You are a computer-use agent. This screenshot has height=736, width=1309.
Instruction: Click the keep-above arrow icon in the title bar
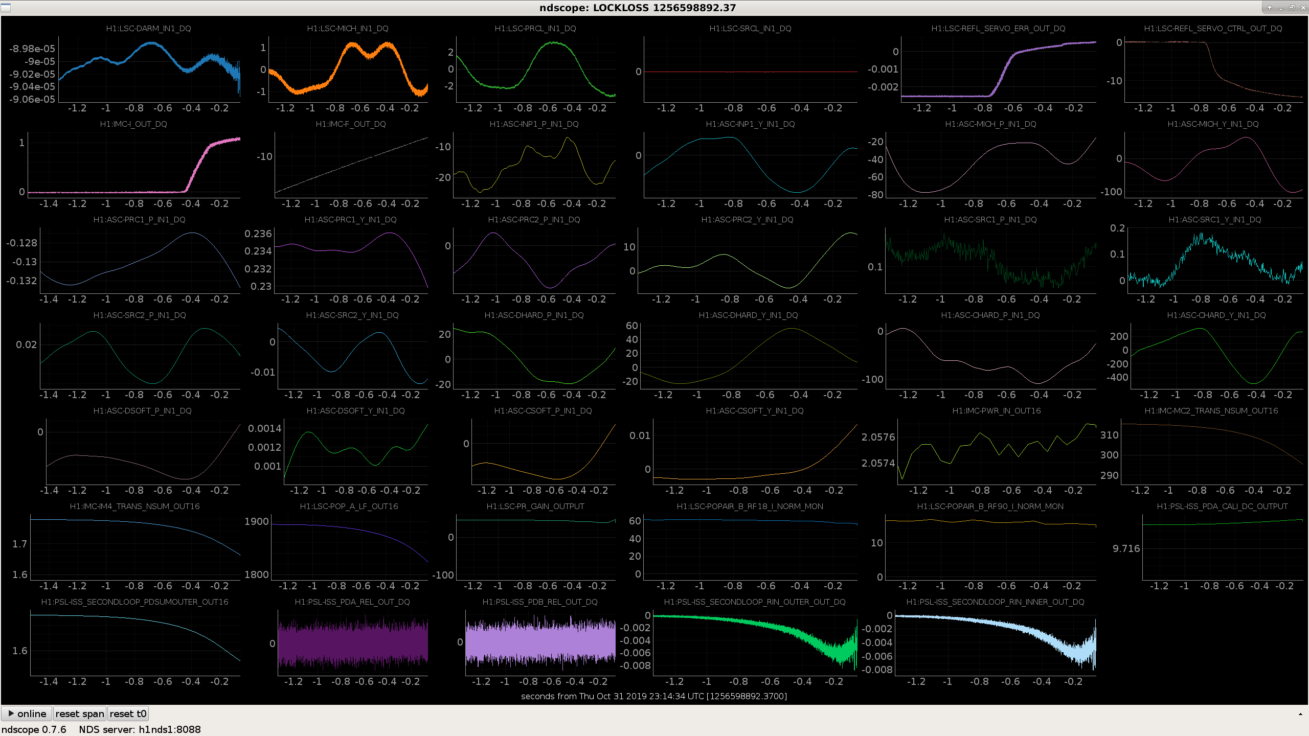pyautogui.click(x=1270, y=8)
